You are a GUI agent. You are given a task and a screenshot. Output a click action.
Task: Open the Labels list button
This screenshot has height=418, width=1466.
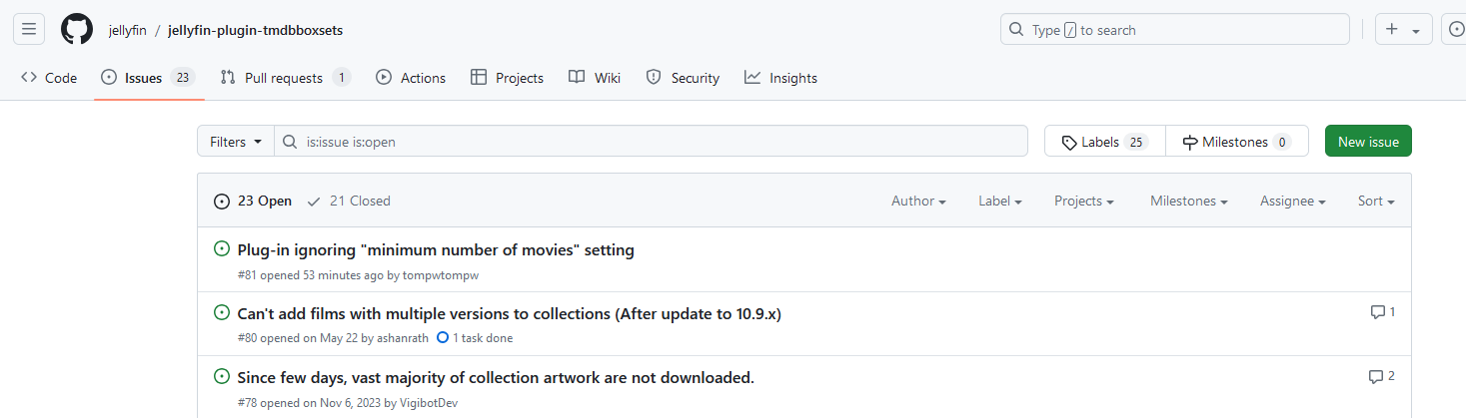(x=1104, y=142)
